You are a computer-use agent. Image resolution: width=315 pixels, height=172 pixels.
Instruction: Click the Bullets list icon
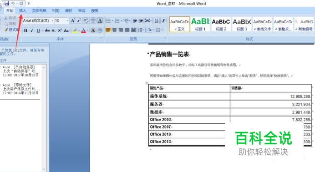point(108,20)
